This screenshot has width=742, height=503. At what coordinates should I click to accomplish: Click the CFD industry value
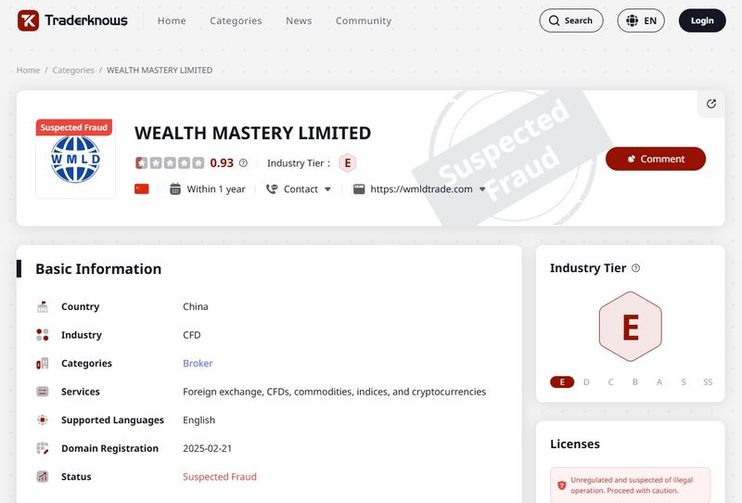coord(192,335)
